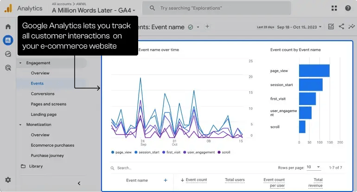Sort by Event count column header
Viewport: 357px width, 192px height.
196,180
